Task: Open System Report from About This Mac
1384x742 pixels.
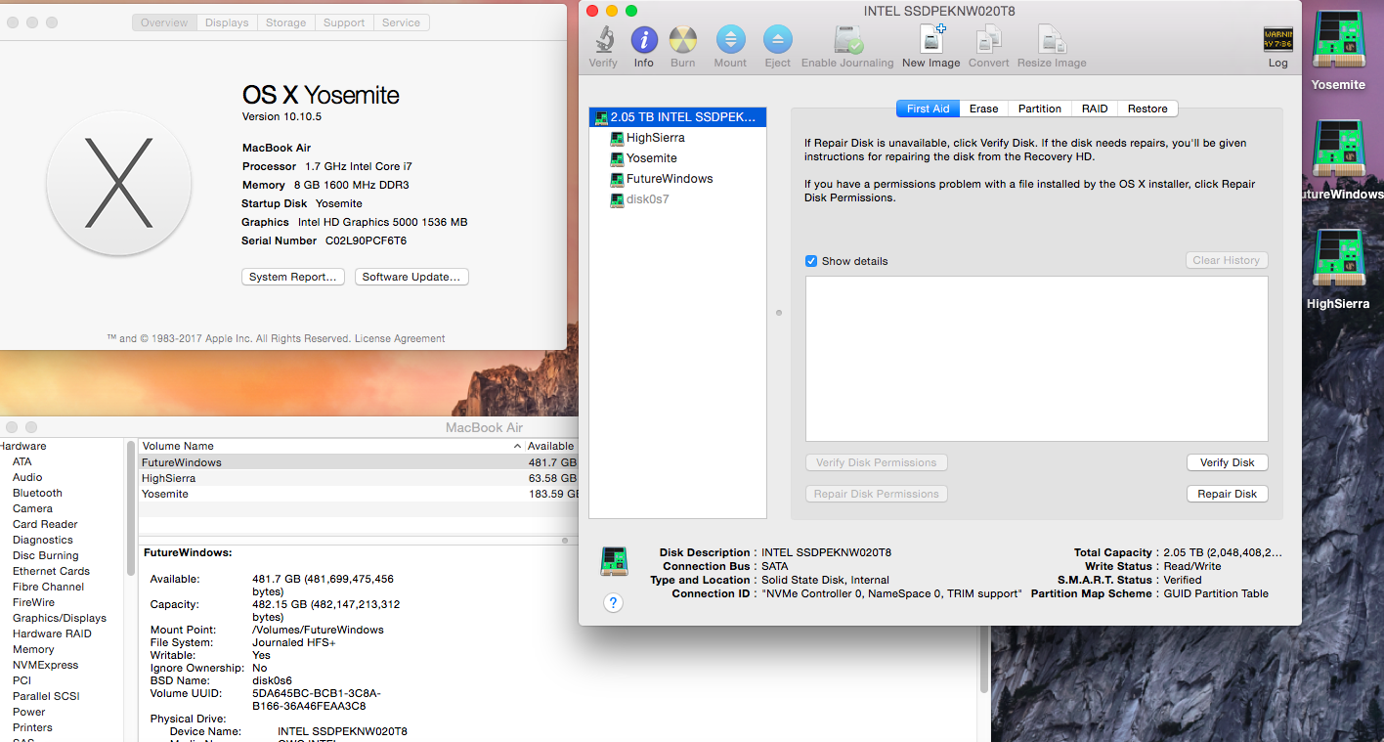Action: coord(293,277)
